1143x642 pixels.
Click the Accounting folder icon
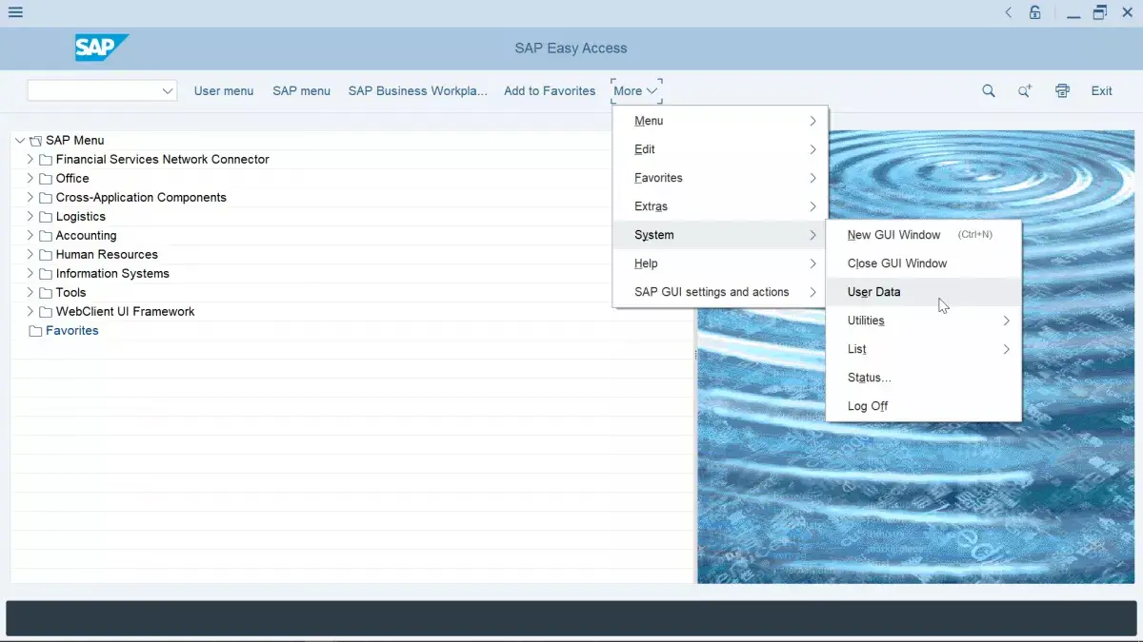46,236
